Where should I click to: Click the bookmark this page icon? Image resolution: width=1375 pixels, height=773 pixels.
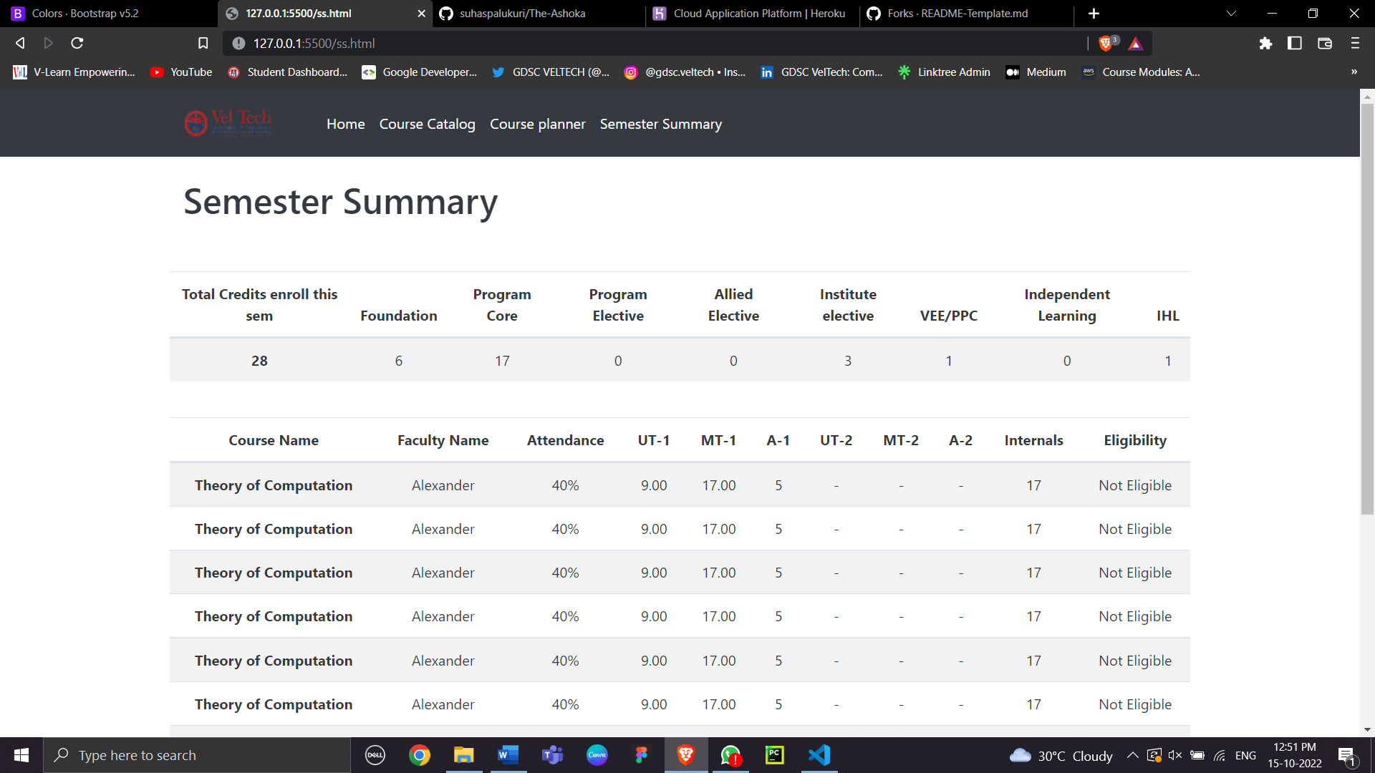pos(203,44)
